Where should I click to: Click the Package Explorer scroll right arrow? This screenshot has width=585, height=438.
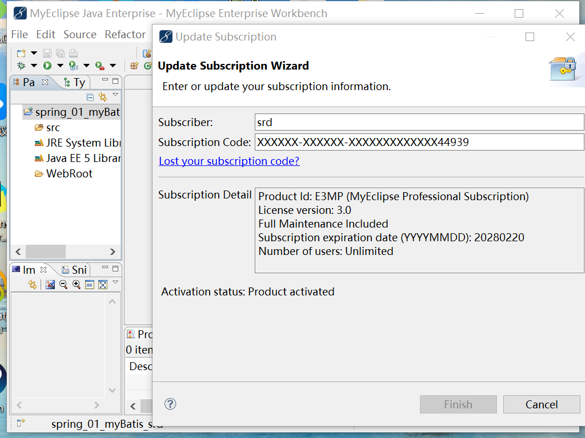[x=113, y=252]
